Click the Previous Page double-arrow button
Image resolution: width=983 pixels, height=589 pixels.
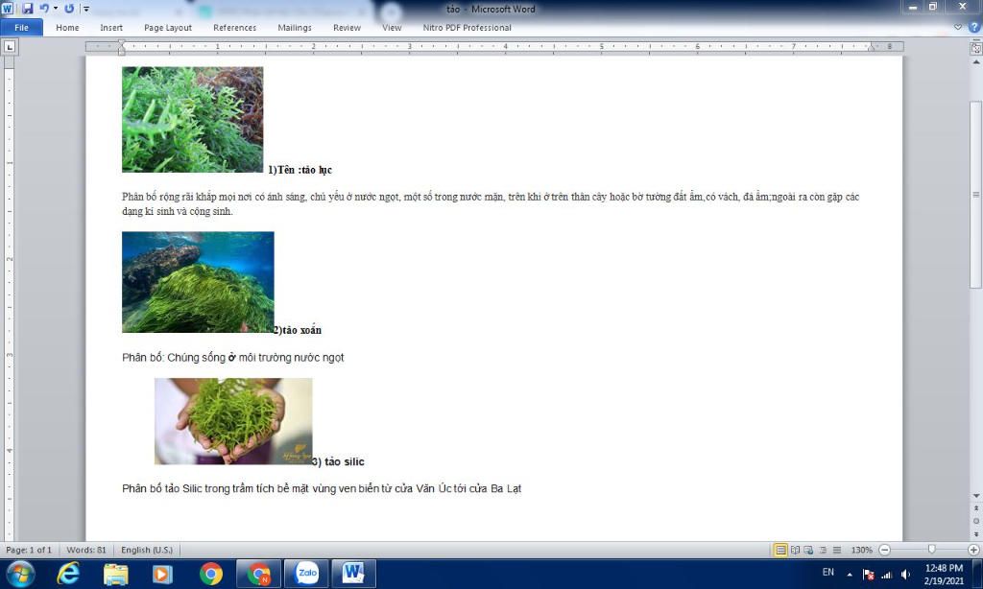click(975, 508)
